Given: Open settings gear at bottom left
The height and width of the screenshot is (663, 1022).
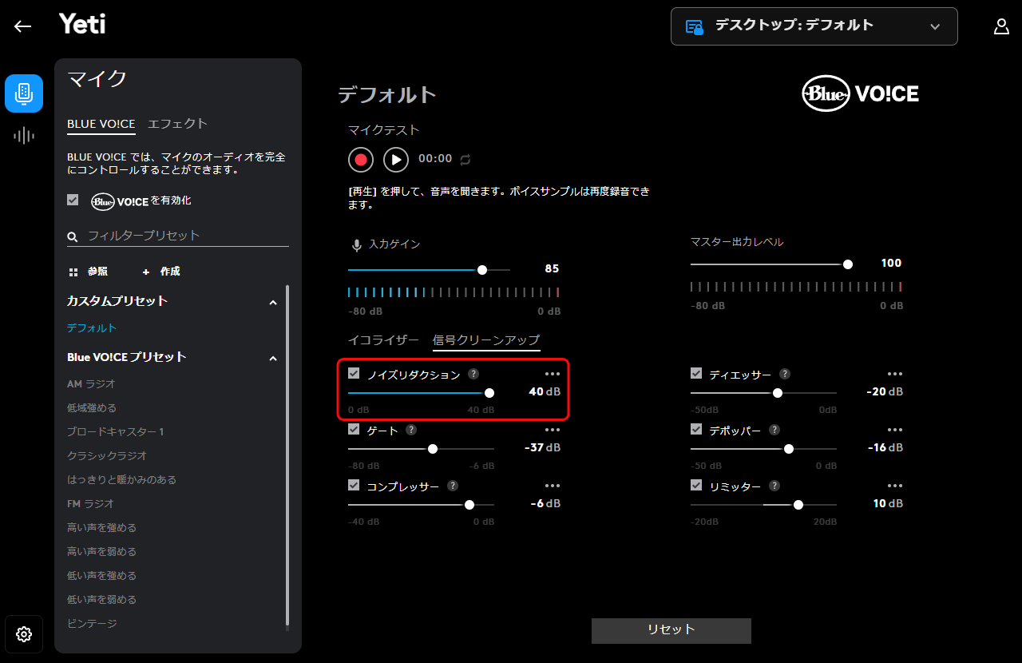Looking at the screenshot, I should (x=24, y=634).
